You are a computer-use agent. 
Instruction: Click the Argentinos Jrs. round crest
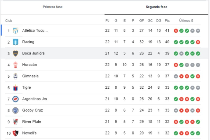click(x=15, y=99)
